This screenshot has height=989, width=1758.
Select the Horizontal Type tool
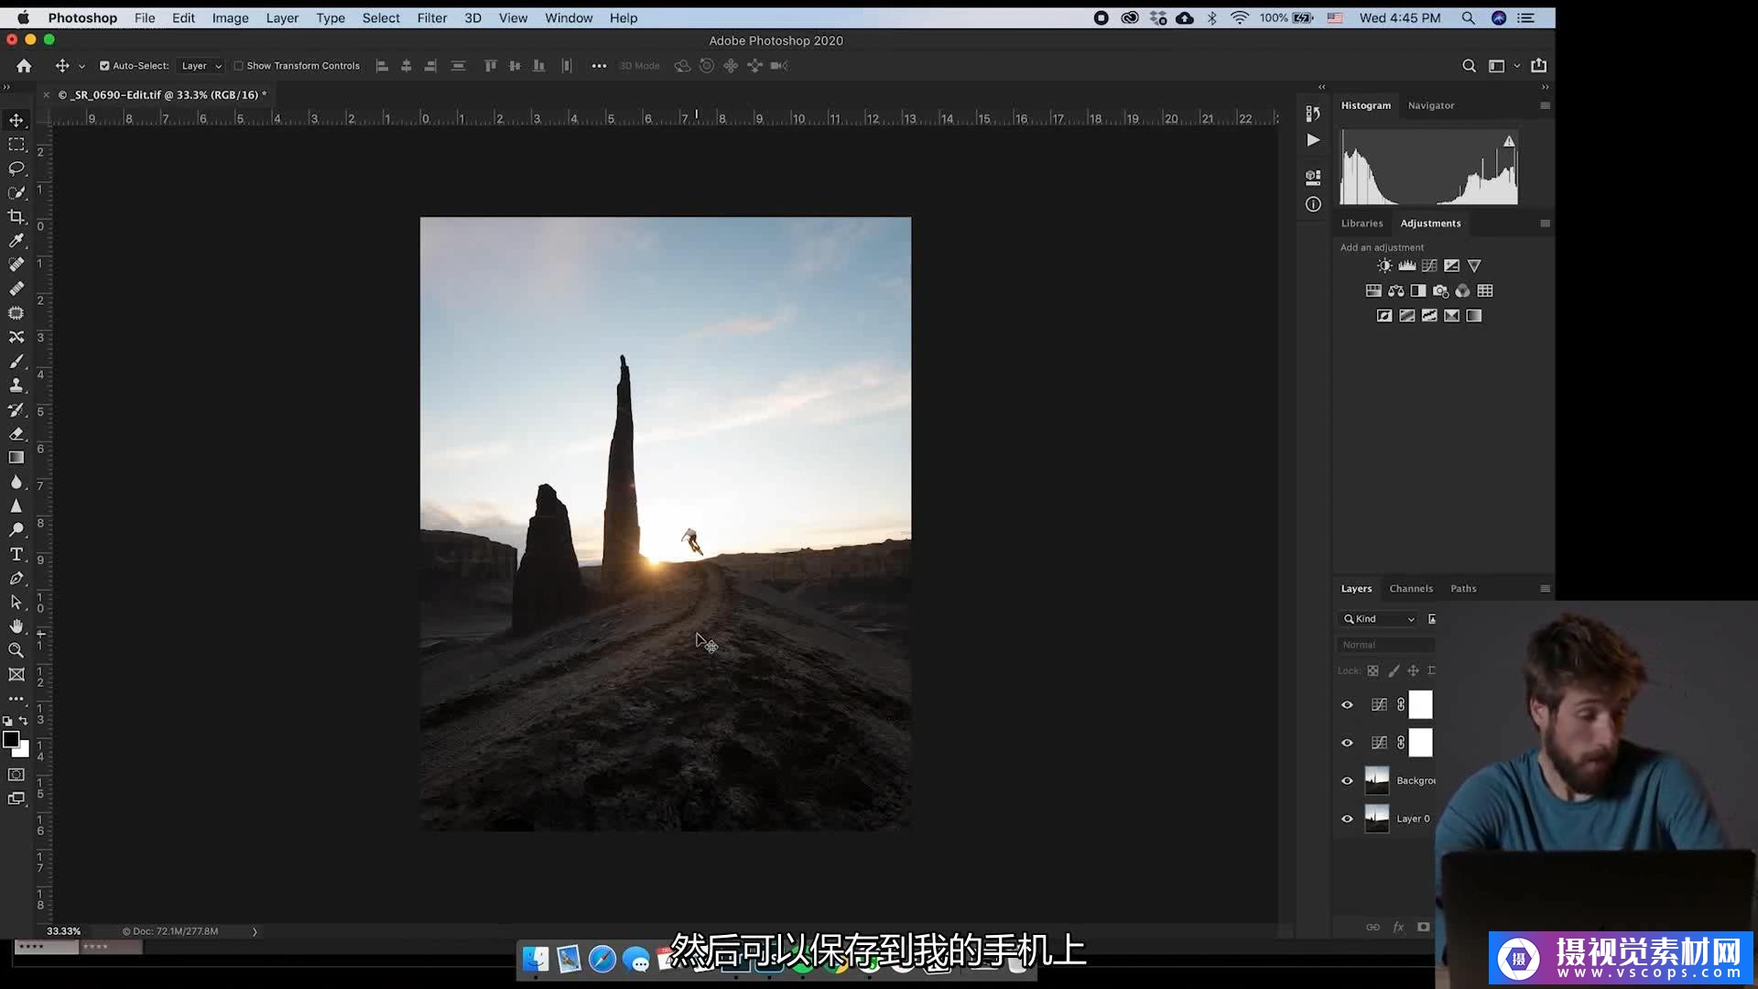pos(16,554)
